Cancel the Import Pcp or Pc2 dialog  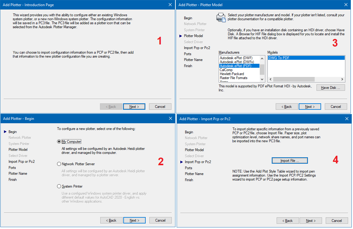click(x=336, y=221)
